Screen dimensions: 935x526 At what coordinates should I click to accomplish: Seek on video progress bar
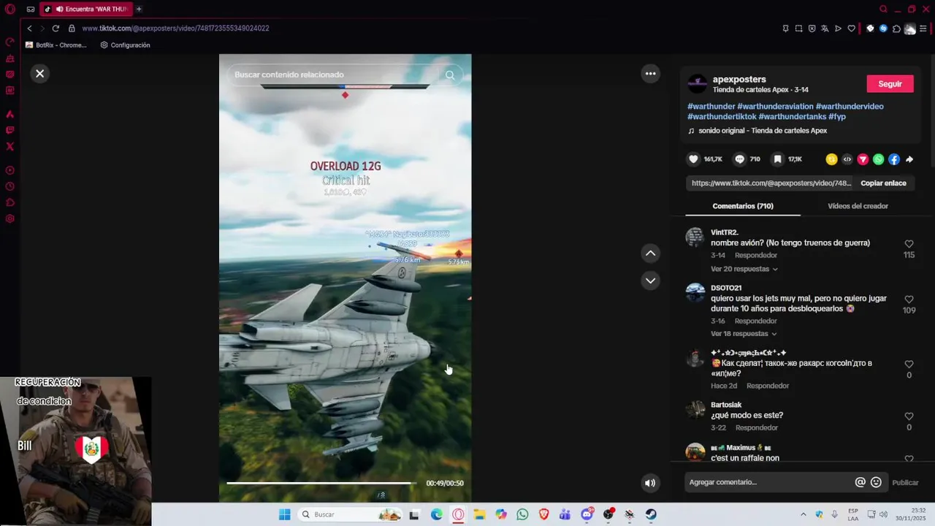coord(321,483)
